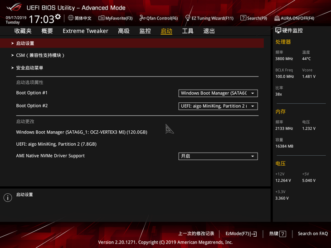Open Search on FAQ link

(x=312, y=234)
